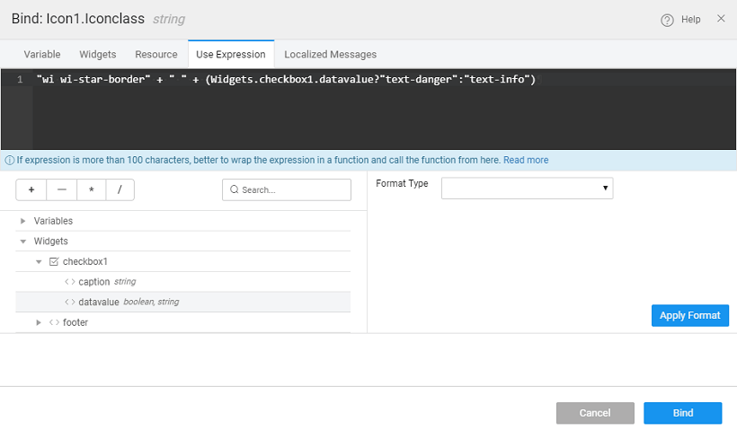Switch to the Resource tab
This screenshot has height=439, width=737.
click(156, 55)
